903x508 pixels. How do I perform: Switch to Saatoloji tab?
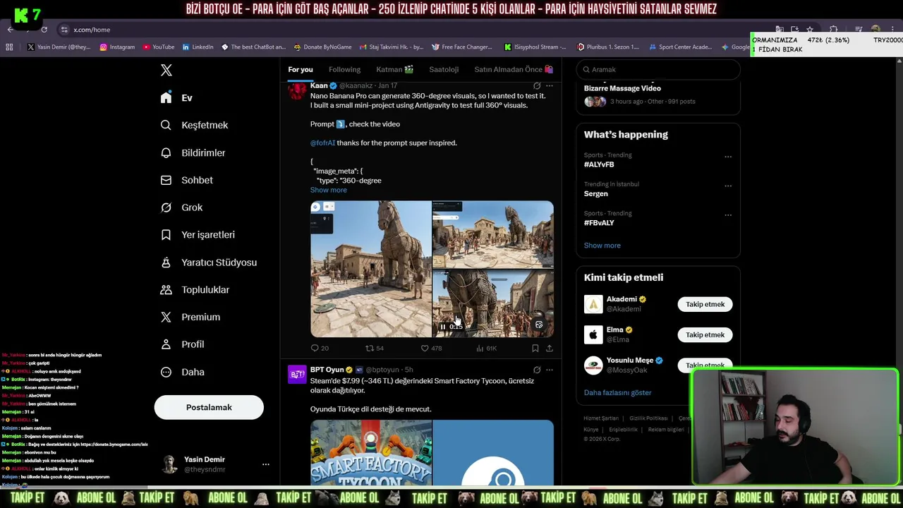click(444, 69)
